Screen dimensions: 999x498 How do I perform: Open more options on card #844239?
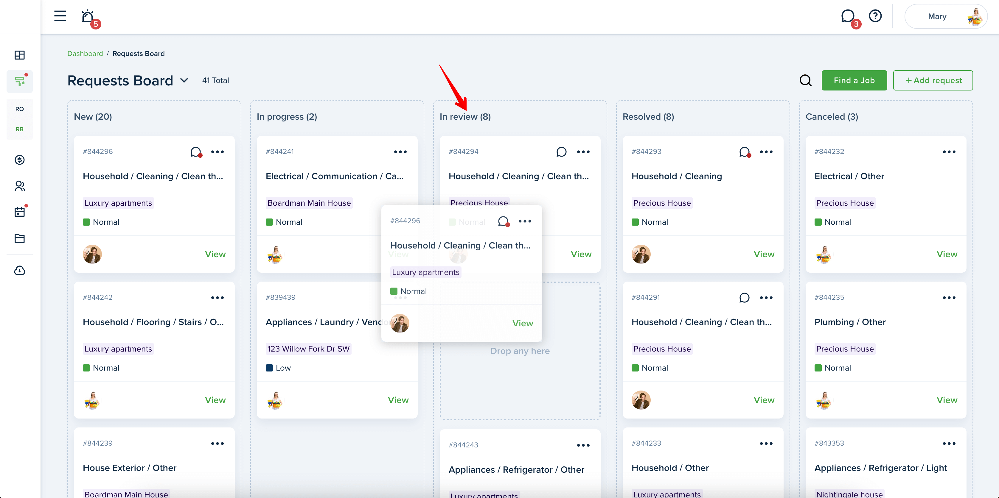pyautogui.click(x=217, y=443)
